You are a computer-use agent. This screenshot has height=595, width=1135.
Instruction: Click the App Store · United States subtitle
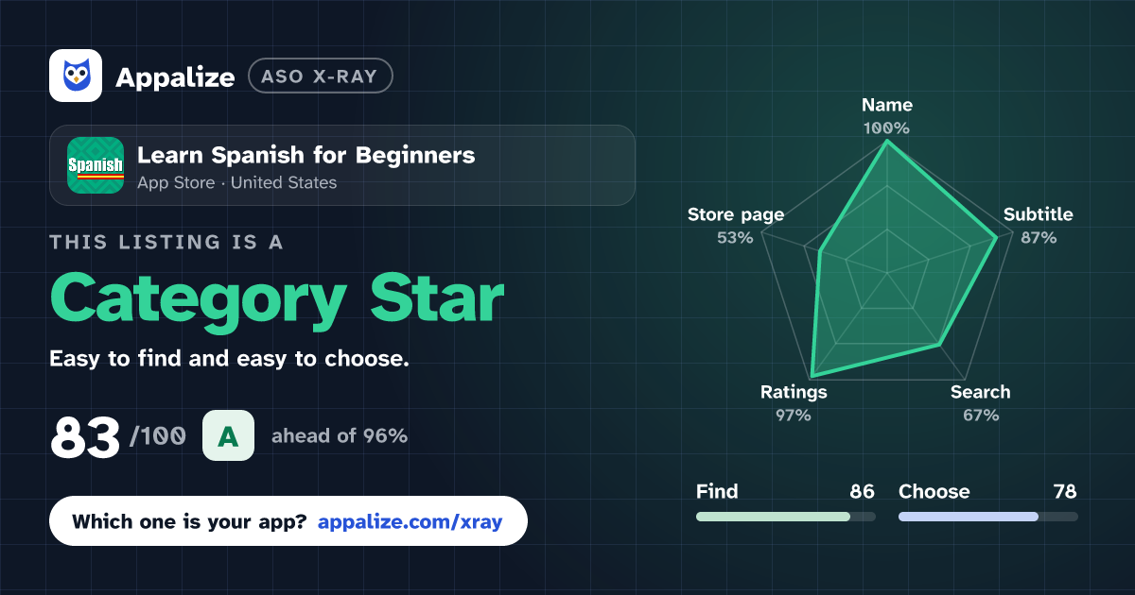click(236, 183)
